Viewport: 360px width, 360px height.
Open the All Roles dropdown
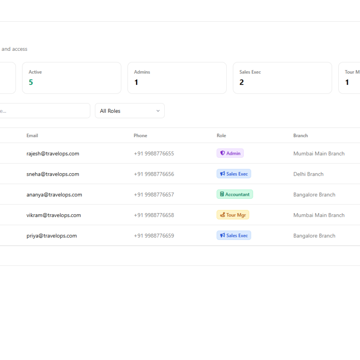point(130,111)
